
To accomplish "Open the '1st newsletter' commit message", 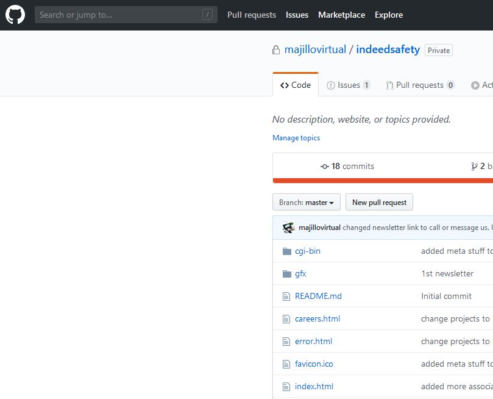I will [x=447, y=274].
